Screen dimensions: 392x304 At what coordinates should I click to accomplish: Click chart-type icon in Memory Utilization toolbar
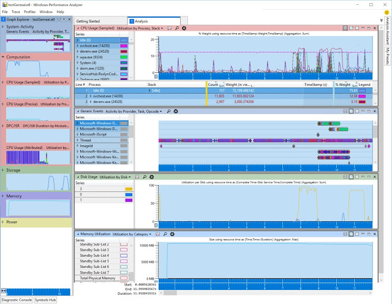[158, 234]
